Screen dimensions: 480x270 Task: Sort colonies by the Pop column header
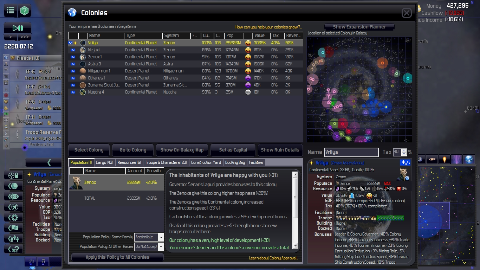click(234, 36)
